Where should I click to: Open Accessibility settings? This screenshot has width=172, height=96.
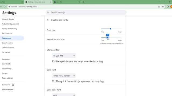pyautogui.click(x=6, y=69)
